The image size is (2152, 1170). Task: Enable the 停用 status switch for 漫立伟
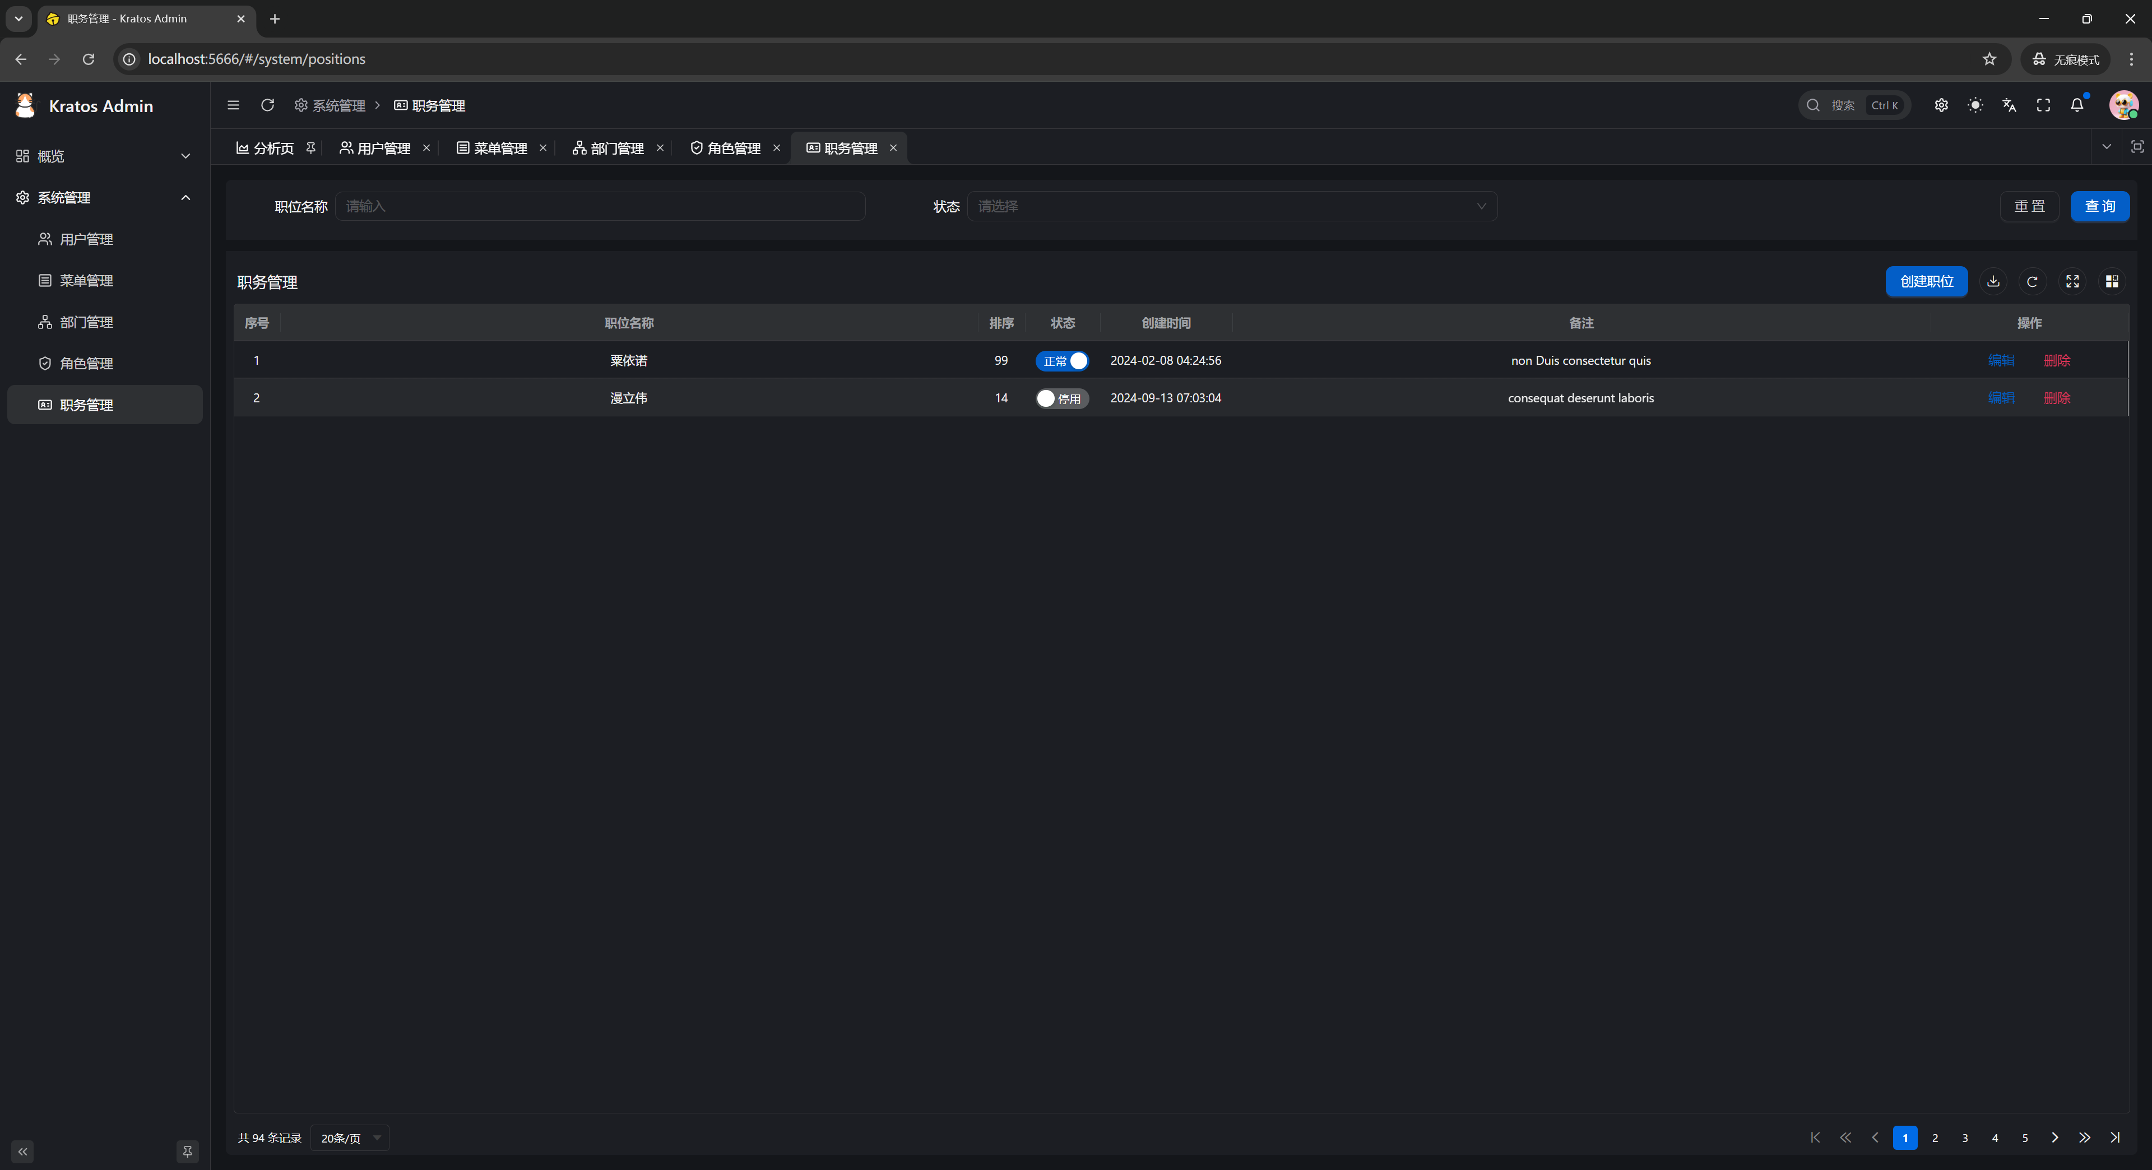pyautogui.click(x=1062, y=398)
